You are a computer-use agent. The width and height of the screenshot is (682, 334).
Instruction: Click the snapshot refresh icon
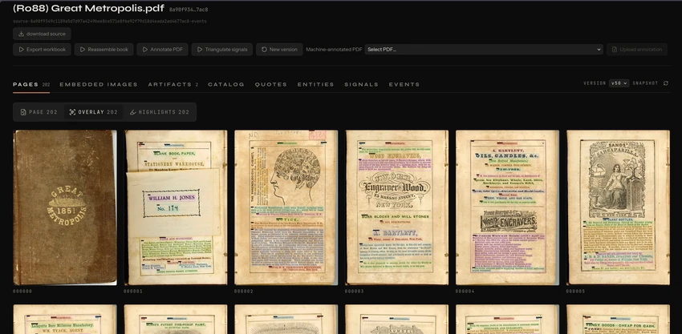(x=665, y=83)
